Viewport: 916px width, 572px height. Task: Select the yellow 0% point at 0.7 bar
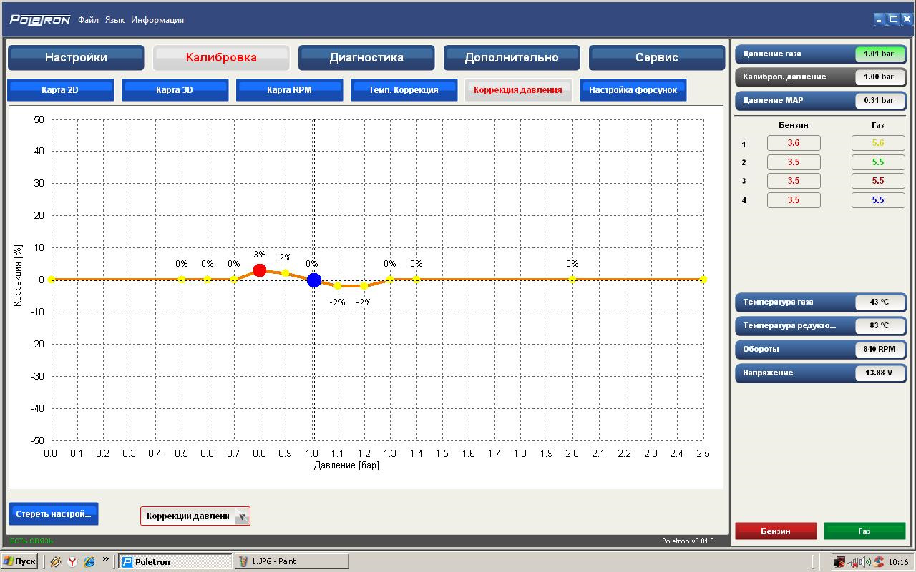click(234, 280)
